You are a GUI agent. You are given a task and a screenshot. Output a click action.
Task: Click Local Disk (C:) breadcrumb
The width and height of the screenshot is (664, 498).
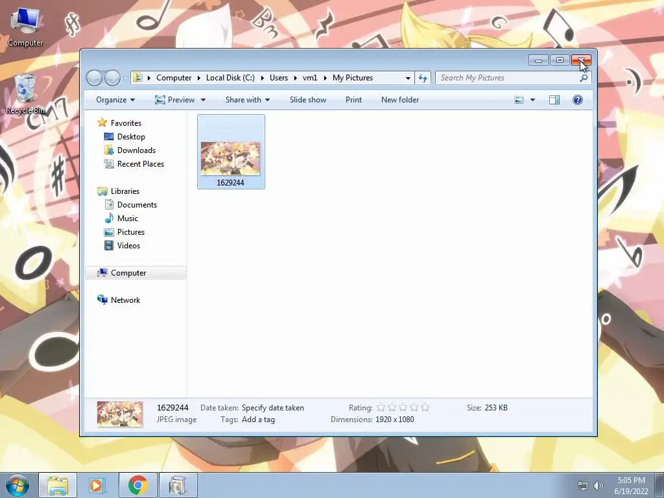click(x=230, y=78)
